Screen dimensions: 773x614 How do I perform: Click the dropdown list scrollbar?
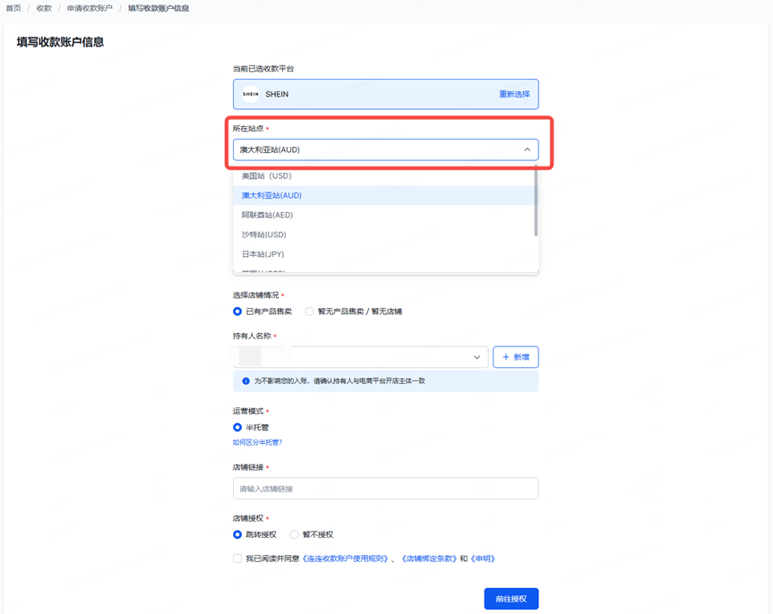(x=536, y=201)
